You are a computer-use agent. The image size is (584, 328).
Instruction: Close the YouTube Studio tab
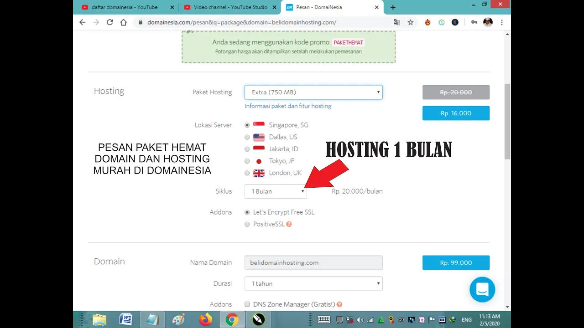tap(274, 7)
